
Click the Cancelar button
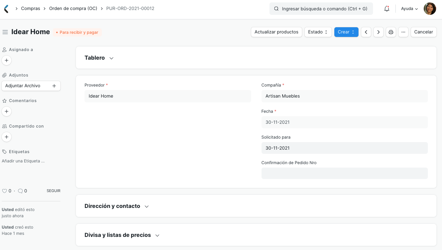[423, 32]
